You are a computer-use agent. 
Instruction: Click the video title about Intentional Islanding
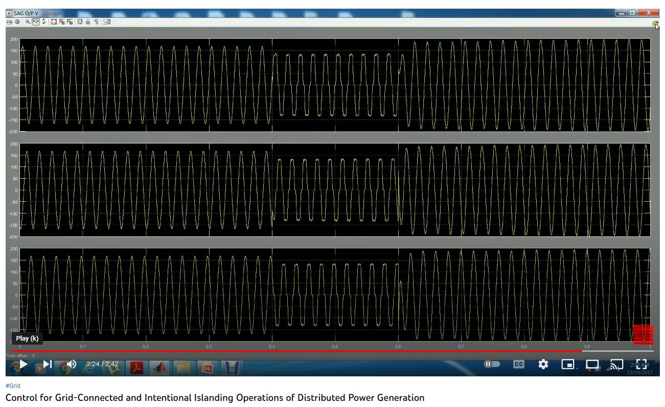pos(215,397)
